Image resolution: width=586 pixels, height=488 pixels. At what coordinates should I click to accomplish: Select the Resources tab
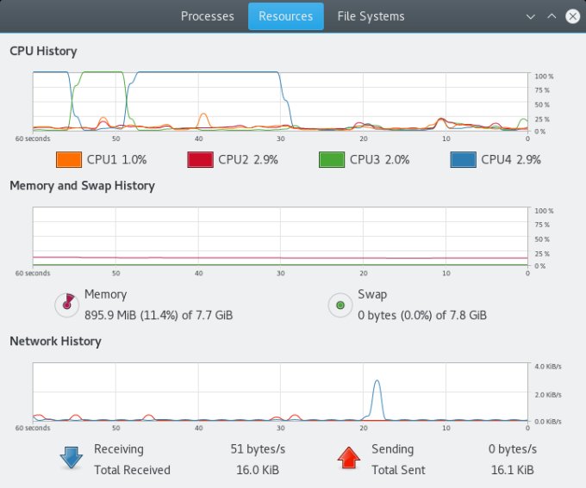click(x=286, y=16)
